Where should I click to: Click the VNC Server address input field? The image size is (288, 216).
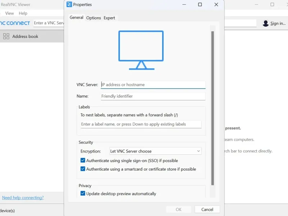(153, 85)
